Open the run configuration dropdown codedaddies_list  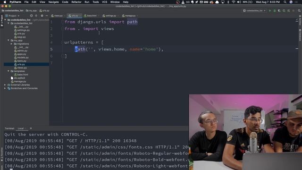254,10
